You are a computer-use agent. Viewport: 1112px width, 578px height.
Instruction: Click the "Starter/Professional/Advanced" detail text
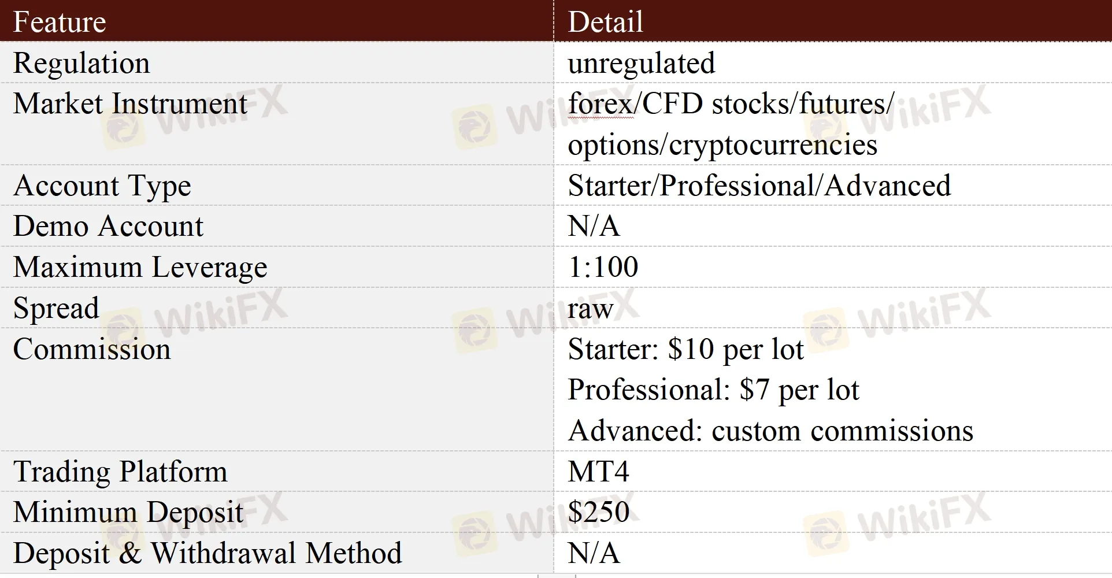759,186
